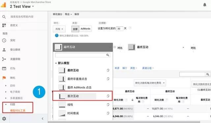Click the Google Merchandise Store breadcrumb
Viewport: 211px width, 123px height.
pos(37,2)
